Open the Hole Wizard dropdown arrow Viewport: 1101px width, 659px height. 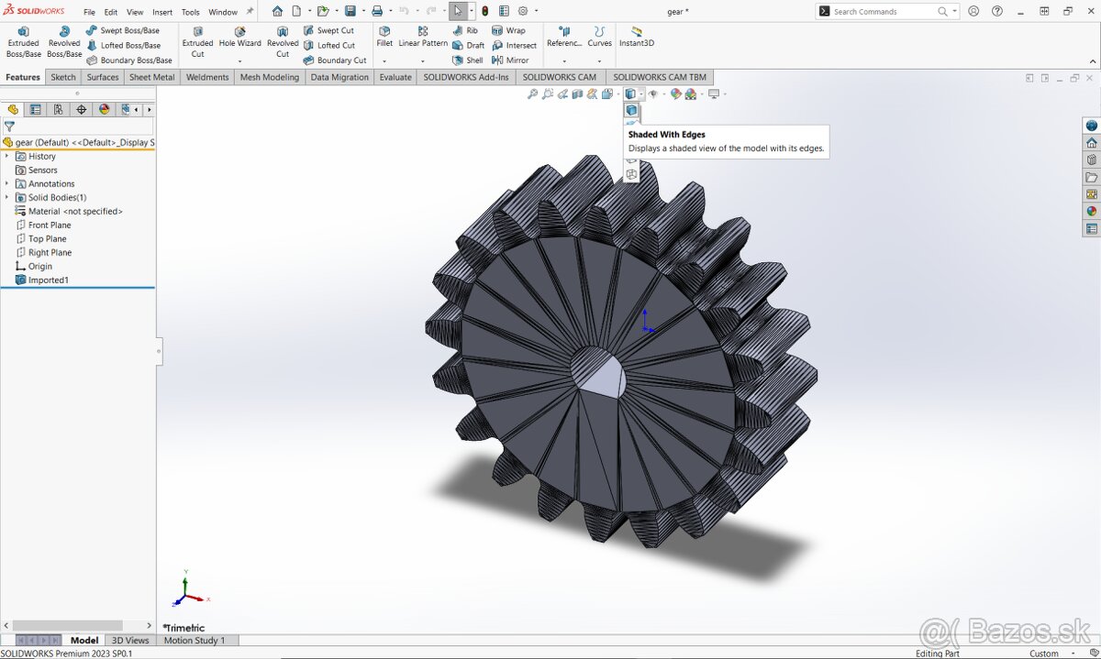pyautogui.click(x=239, y=60)
